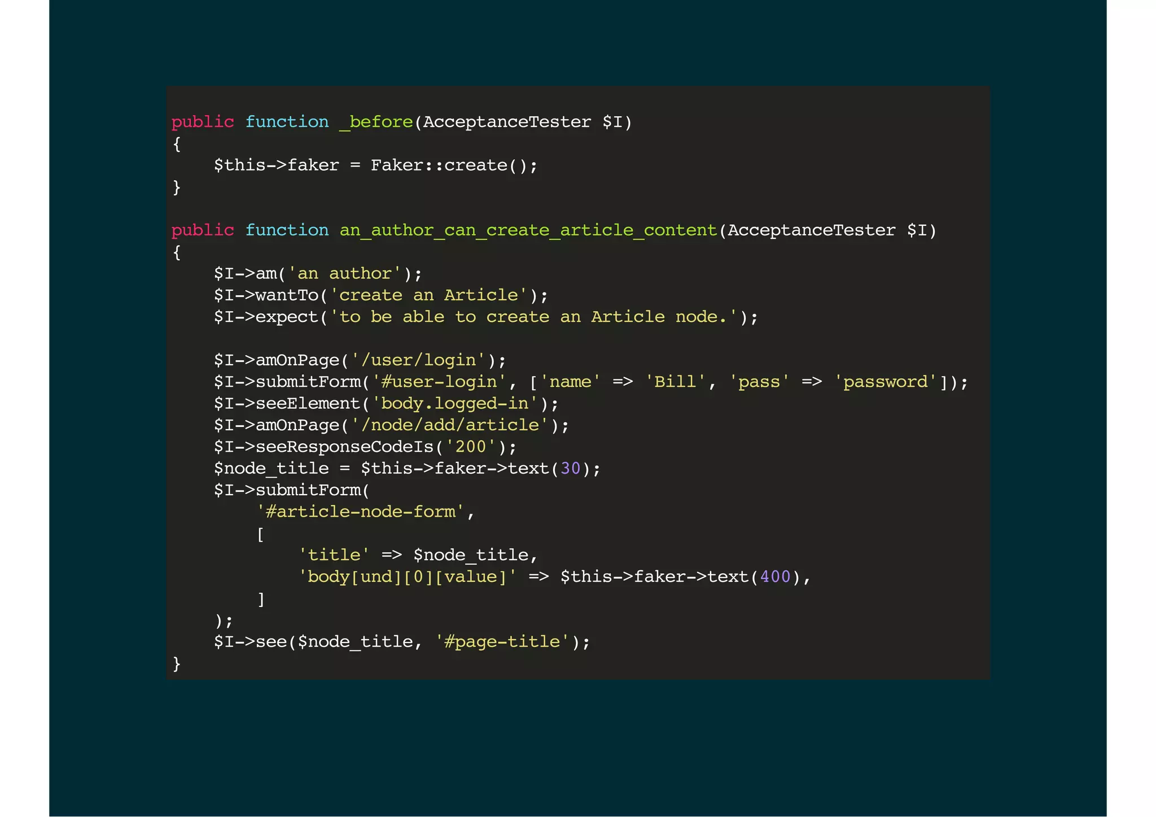The image size is (1156, 817).
Task: Click the 'body[und][0][value]' array key
Action: [408, 576]
